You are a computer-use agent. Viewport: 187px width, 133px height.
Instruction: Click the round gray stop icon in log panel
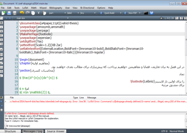[1, 110]
